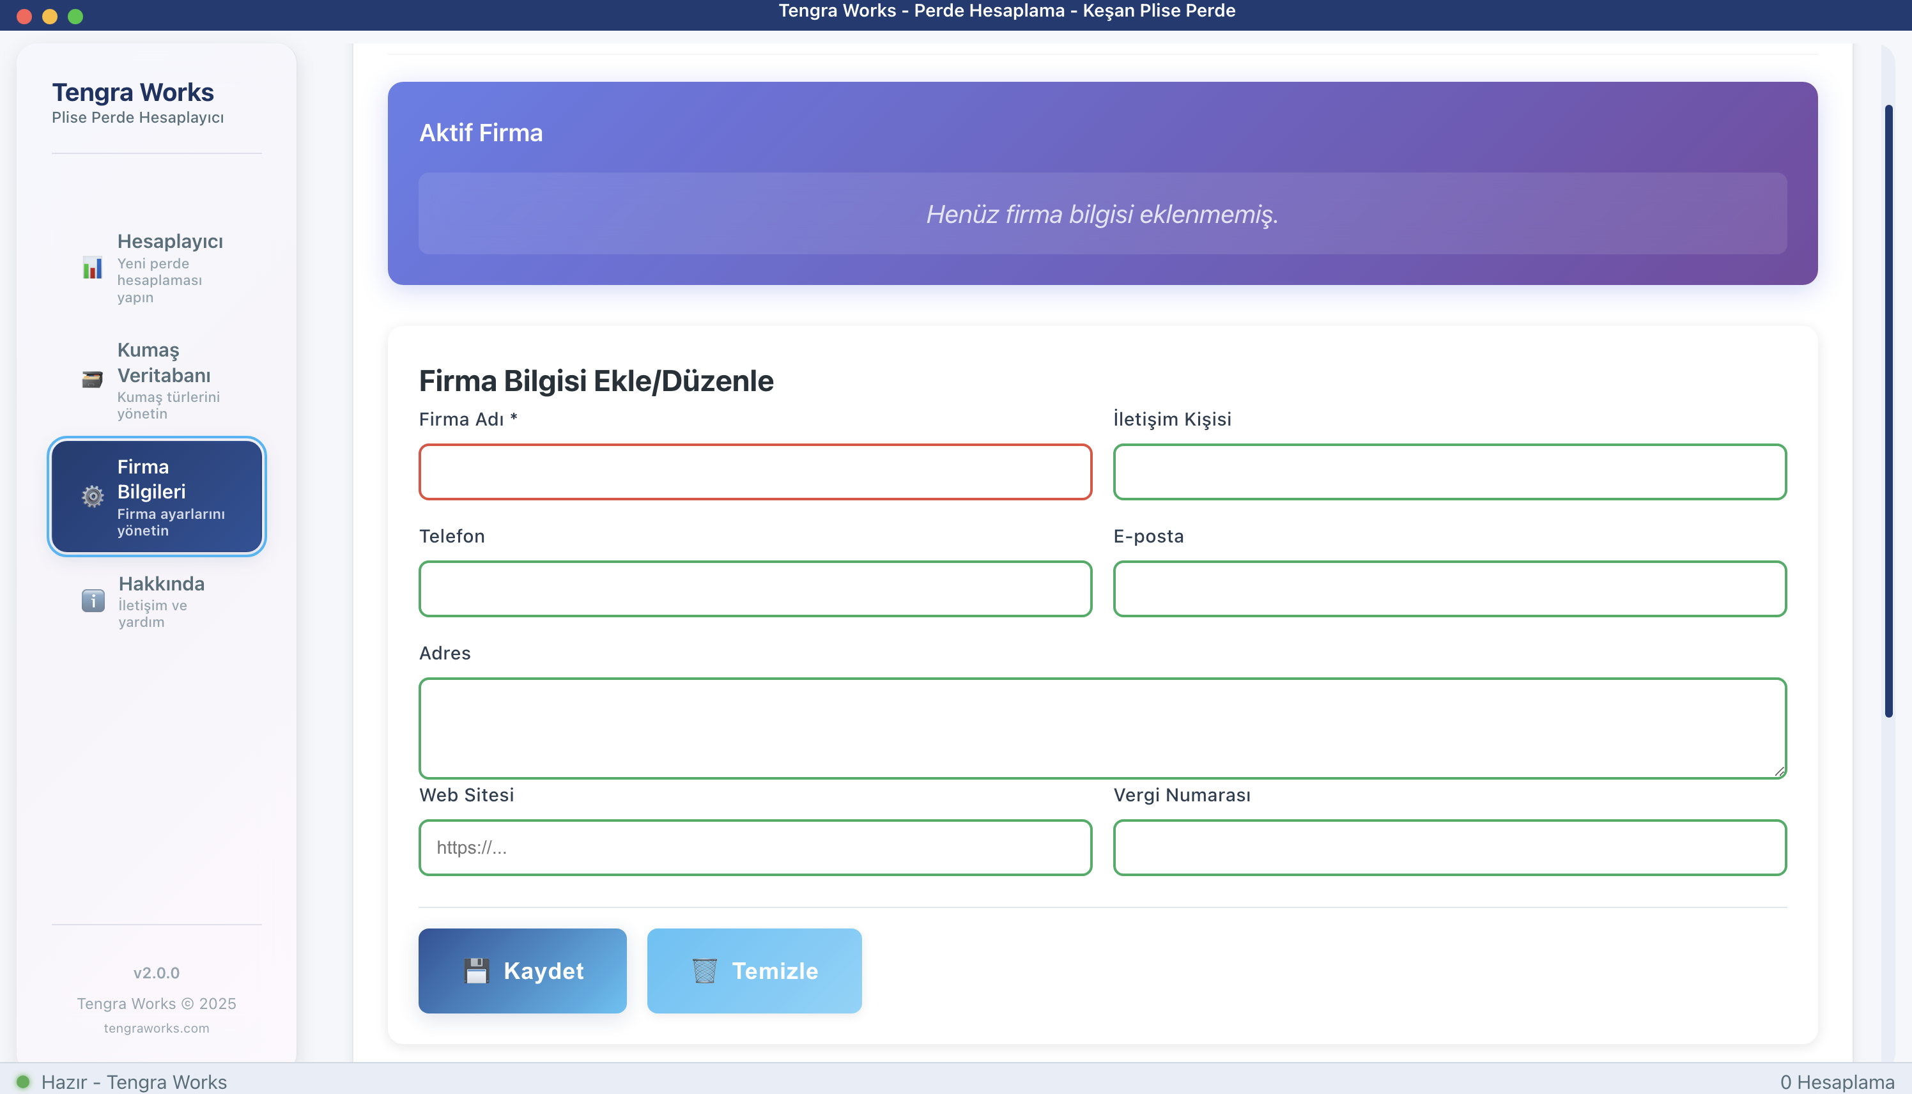Click into the İletişim Kişisi field
This screenshot has width=1912, height=1094.
point(1449,472)
